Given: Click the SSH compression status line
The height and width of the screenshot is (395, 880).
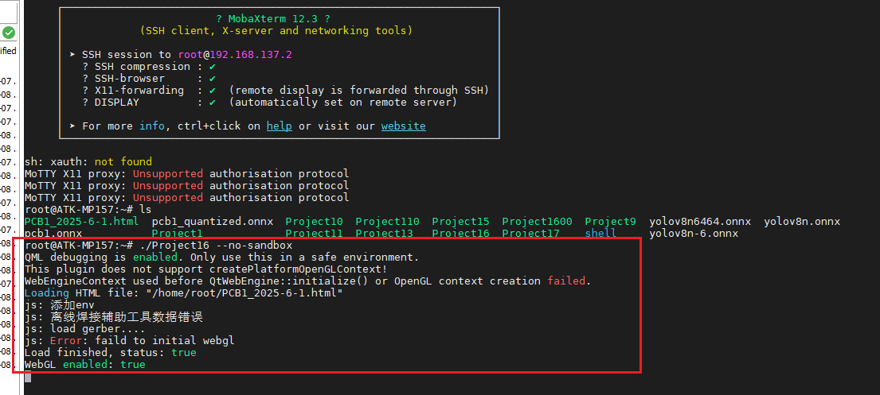Looking at the screenshot, I should 149,66.
